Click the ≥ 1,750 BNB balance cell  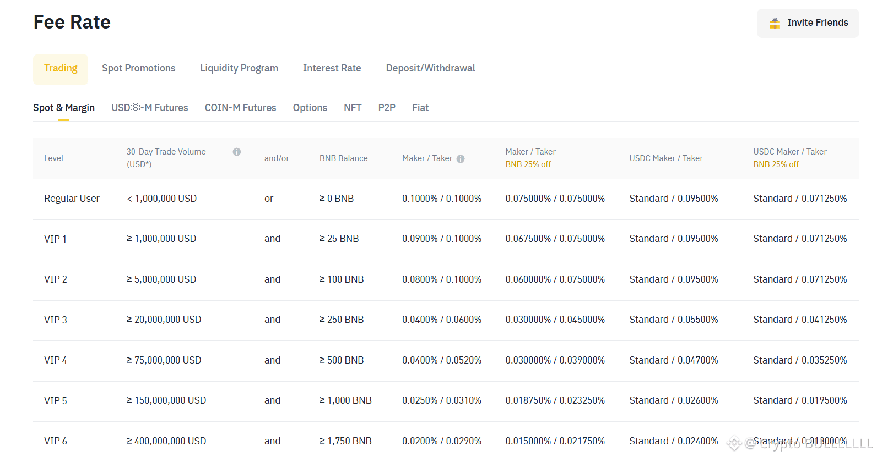[x=346, y=441]
